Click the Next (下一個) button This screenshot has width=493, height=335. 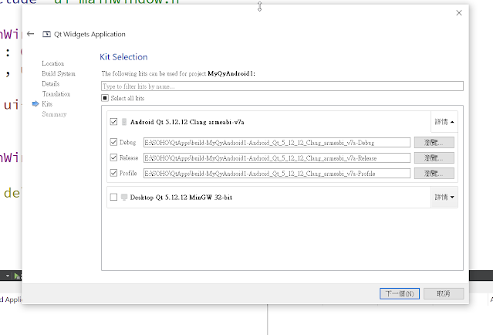[400, 294]
